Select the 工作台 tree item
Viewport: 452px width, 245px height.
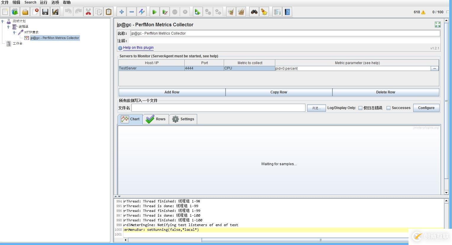click(17, 43)
